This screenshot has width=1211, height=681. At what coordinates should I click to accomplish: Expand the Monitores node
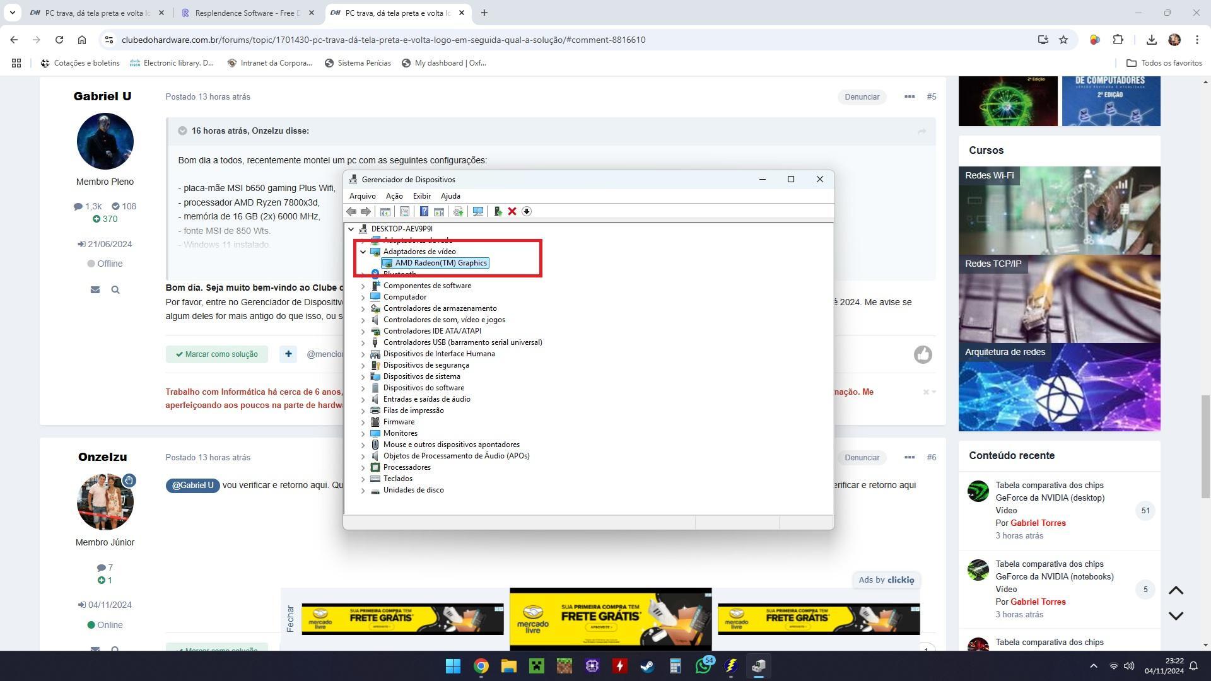tap(363, 433)
